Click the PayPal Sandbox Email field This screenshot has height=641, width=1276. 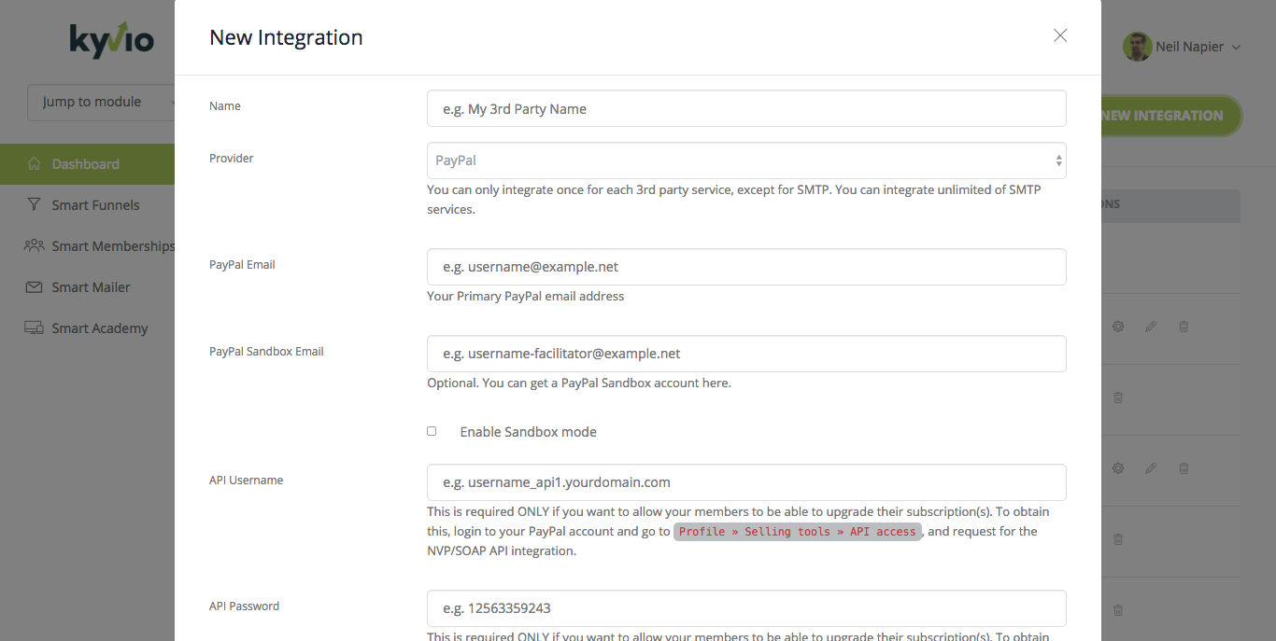tap(746, 354)
